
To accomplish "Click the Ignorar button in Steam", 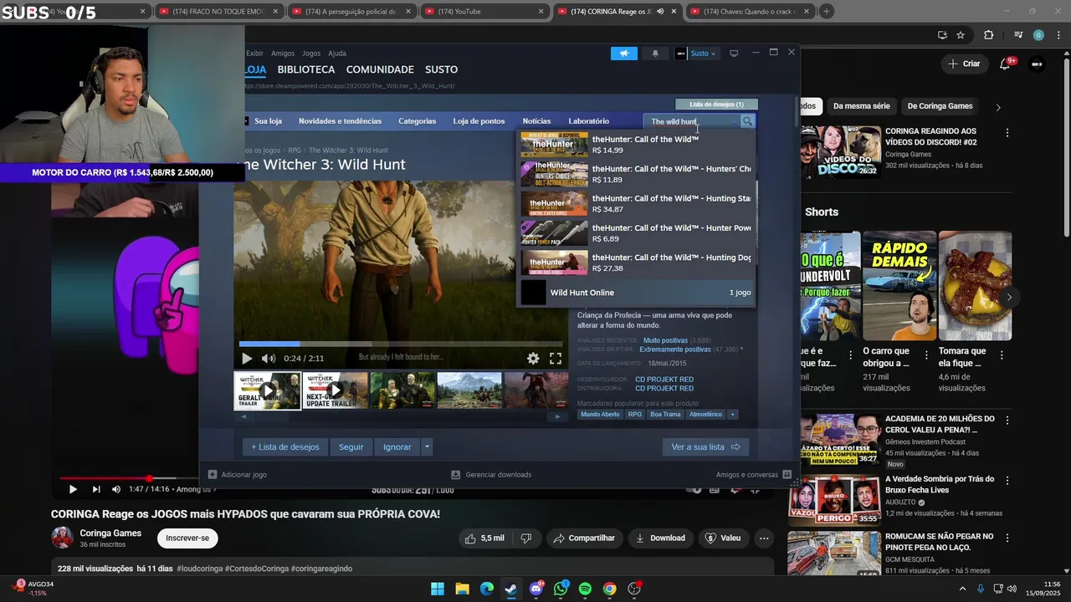I will (397, 447).
